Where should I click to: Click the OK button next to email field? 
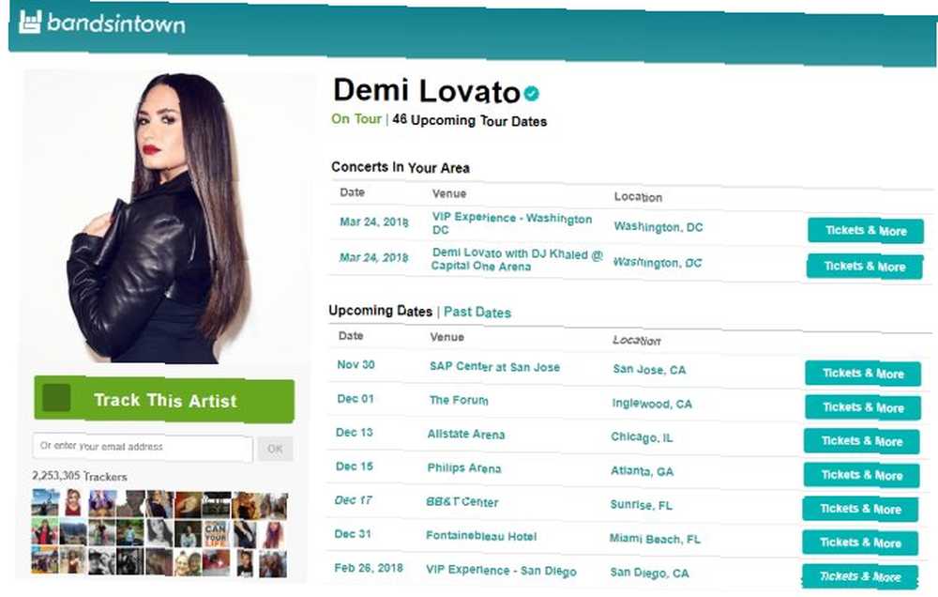pyautogui.click(x=275, y=449)
